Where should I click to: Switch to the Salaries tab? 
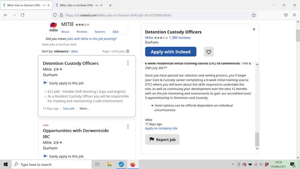100,32
